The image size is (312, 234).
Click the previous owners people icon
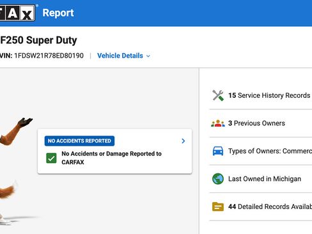[218, 123]
